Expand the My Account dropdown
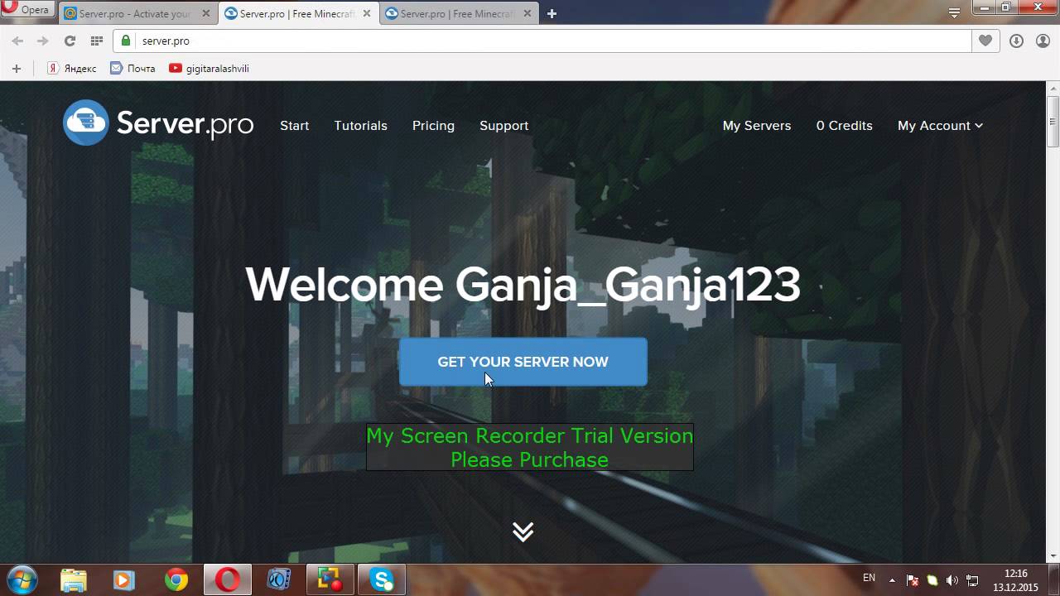The width and height of the screenshot is (1060, 596). click(940, 126)
